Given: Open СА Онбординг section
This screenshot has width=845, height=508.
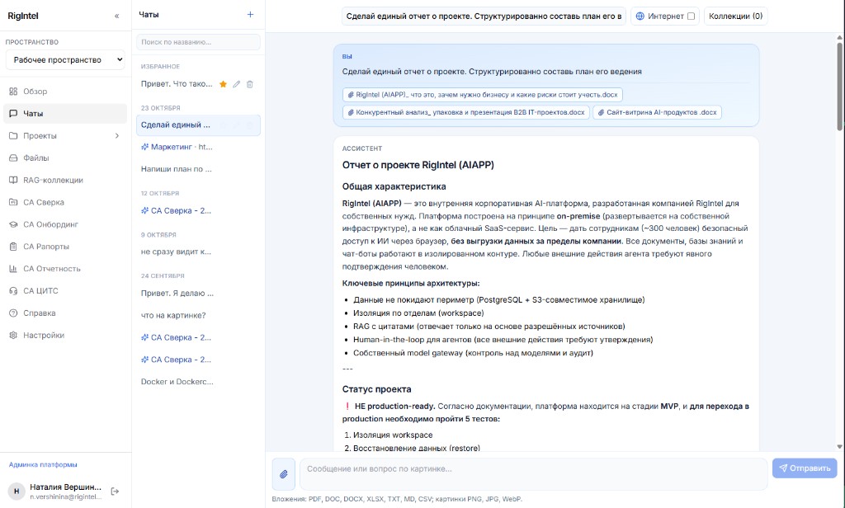Looking at the screenshot, I should (65, 224).
